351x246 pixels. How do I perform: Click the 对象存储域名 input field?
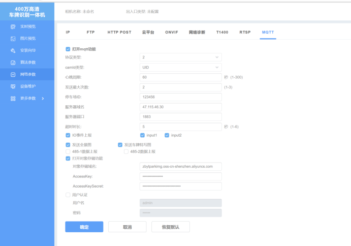pos(181,167)
